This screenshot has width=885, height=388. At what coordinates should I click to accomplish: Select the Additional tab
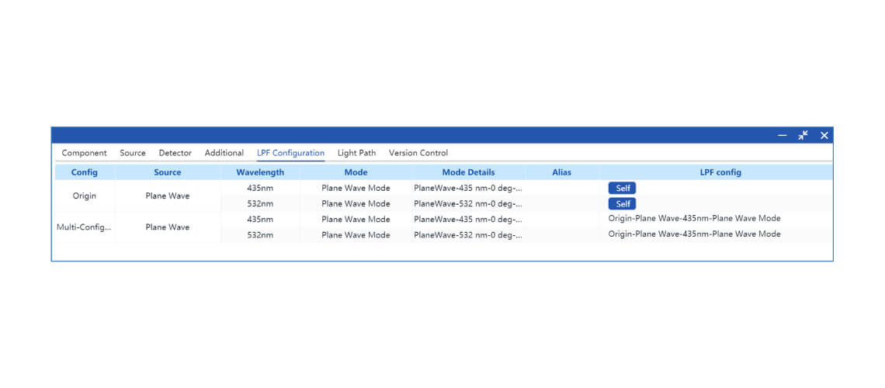pos(224,153)
